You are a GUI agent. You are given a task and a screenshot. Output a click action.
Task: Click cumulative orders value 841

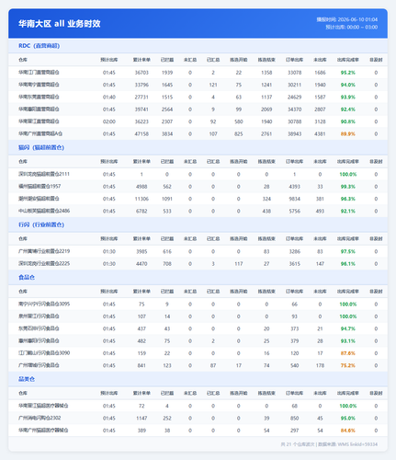point(141,365)
